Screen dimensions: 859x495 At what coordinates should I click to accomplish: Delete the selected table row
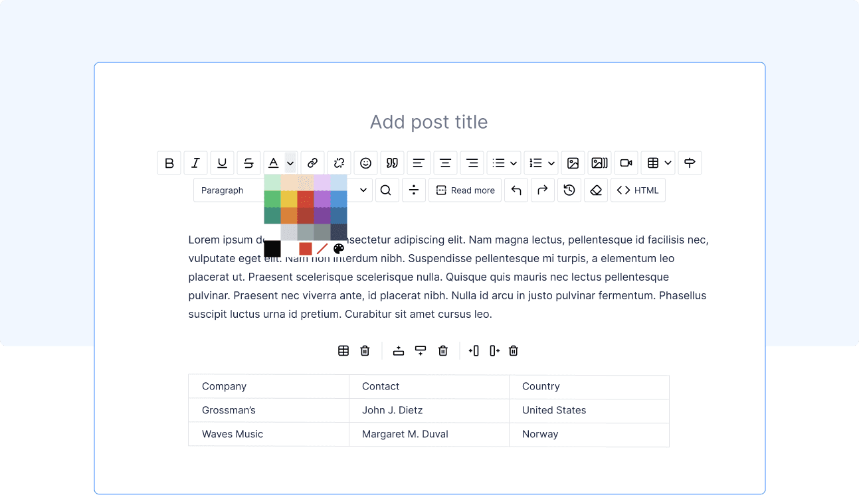point(442,350)
